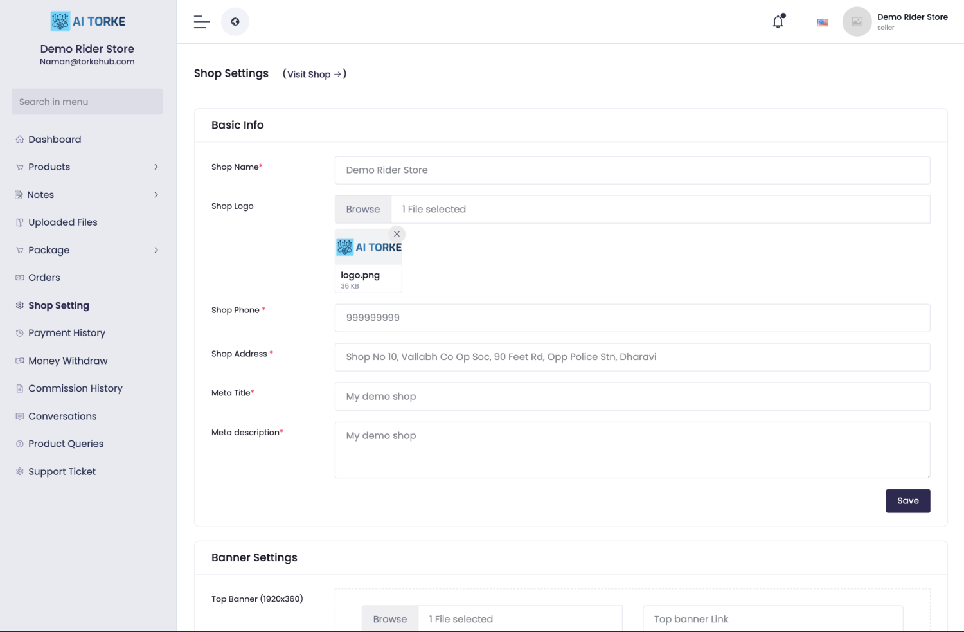This screenshot has width=964, height=632.
Task: Open the notifications bell icon
Action: pyautogui.click(x=778, y=21)
